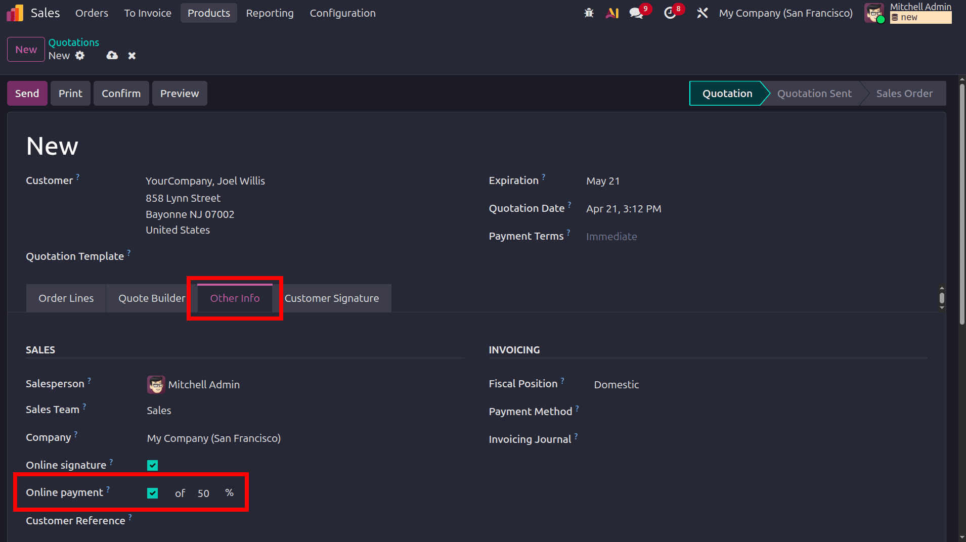Viewport: 966px width, 542px height.
Task: Click the Sales app icon
Action: (x=15, y=13)
